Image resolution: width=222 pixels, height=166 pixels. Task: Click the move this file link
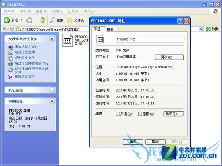tap(25, 52)
